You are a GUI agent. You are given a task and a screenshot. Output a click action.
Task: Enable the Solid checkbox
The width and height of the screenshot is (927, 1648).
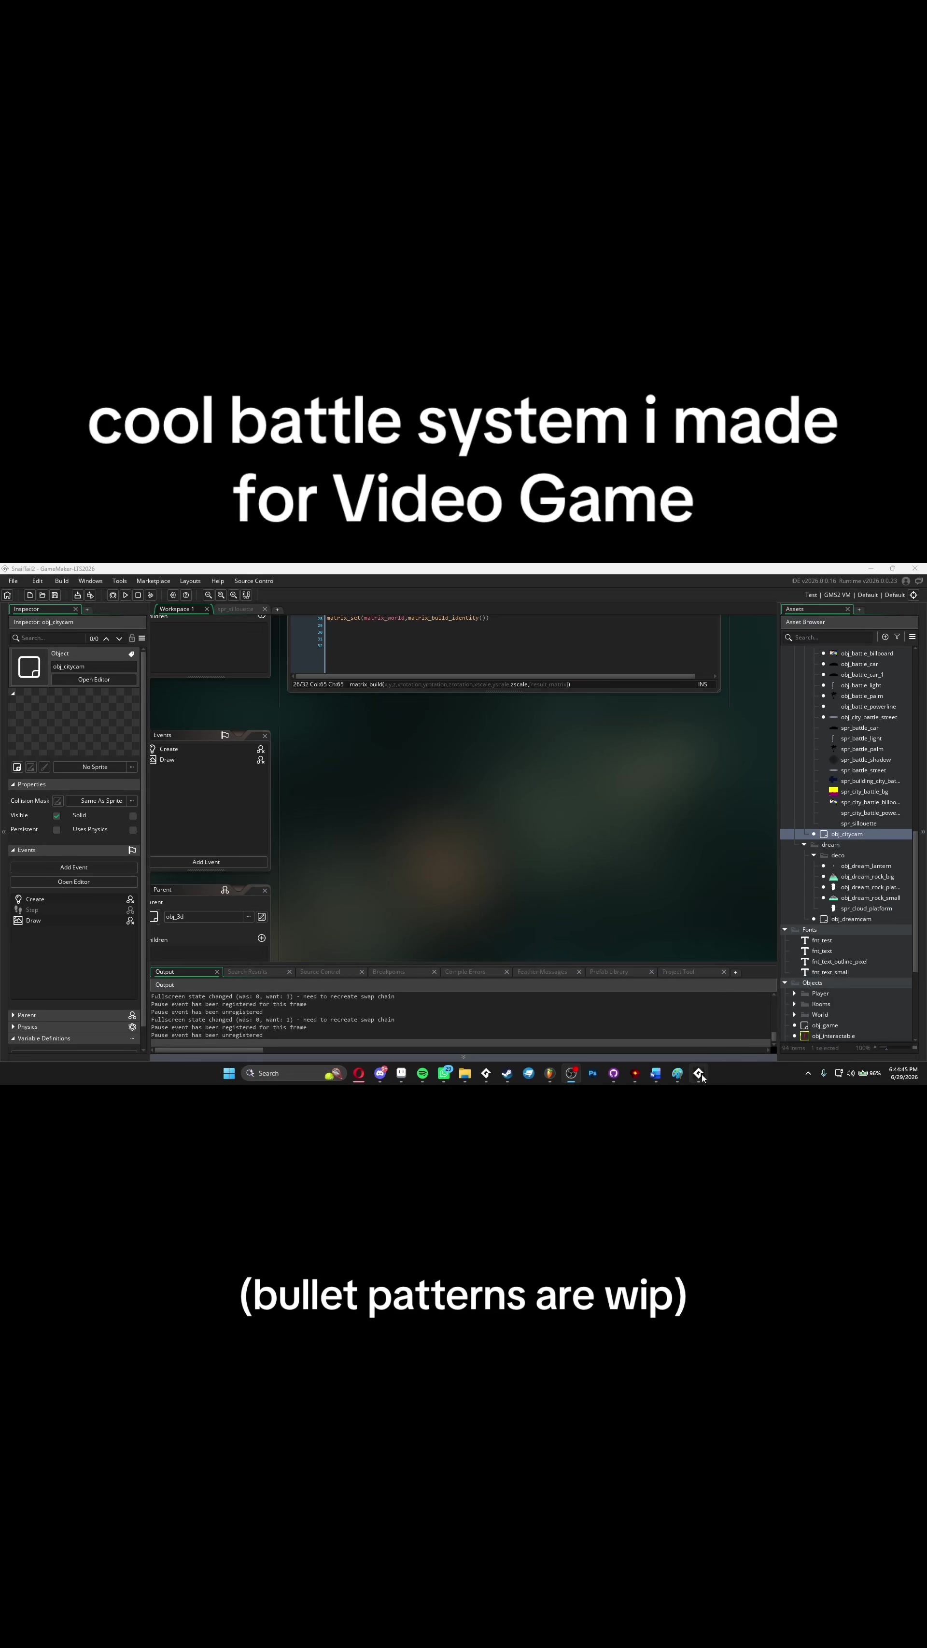pos(133,816)
